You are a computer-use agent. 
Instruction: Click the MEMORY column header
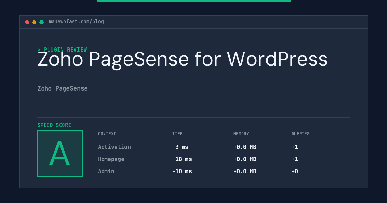(x=241, y=134)
